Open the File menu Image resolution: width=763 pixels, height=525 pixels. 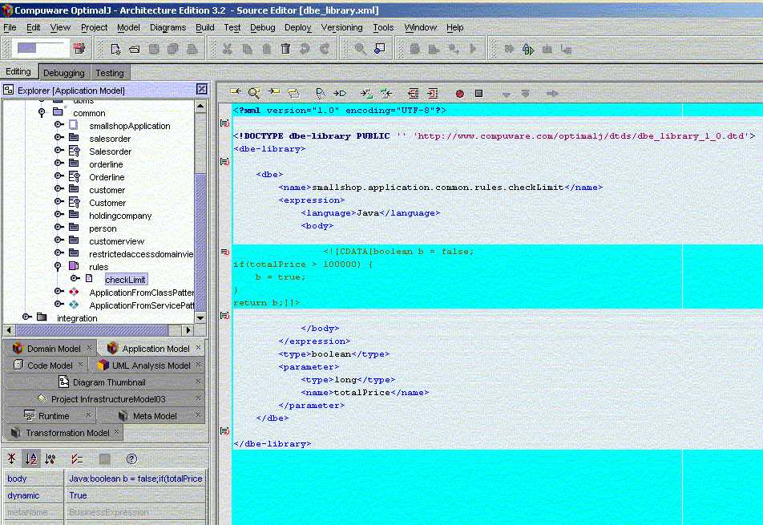click(x=10, y=28)
